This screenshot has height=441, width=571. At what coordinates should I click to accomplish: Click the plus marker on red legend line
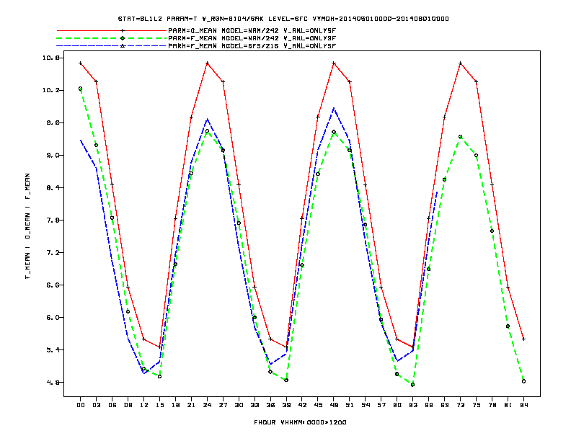pyautogui.click(x=123, y=31)
